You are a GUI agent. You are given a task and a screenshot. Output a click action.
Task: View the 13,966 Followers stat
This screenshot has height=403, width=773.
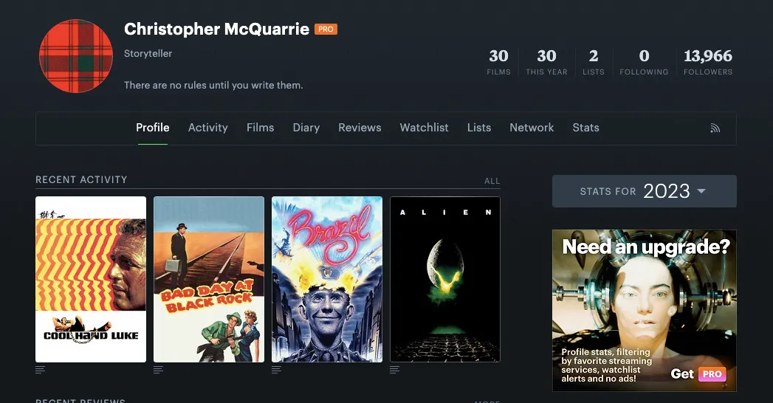pos(708,62)
